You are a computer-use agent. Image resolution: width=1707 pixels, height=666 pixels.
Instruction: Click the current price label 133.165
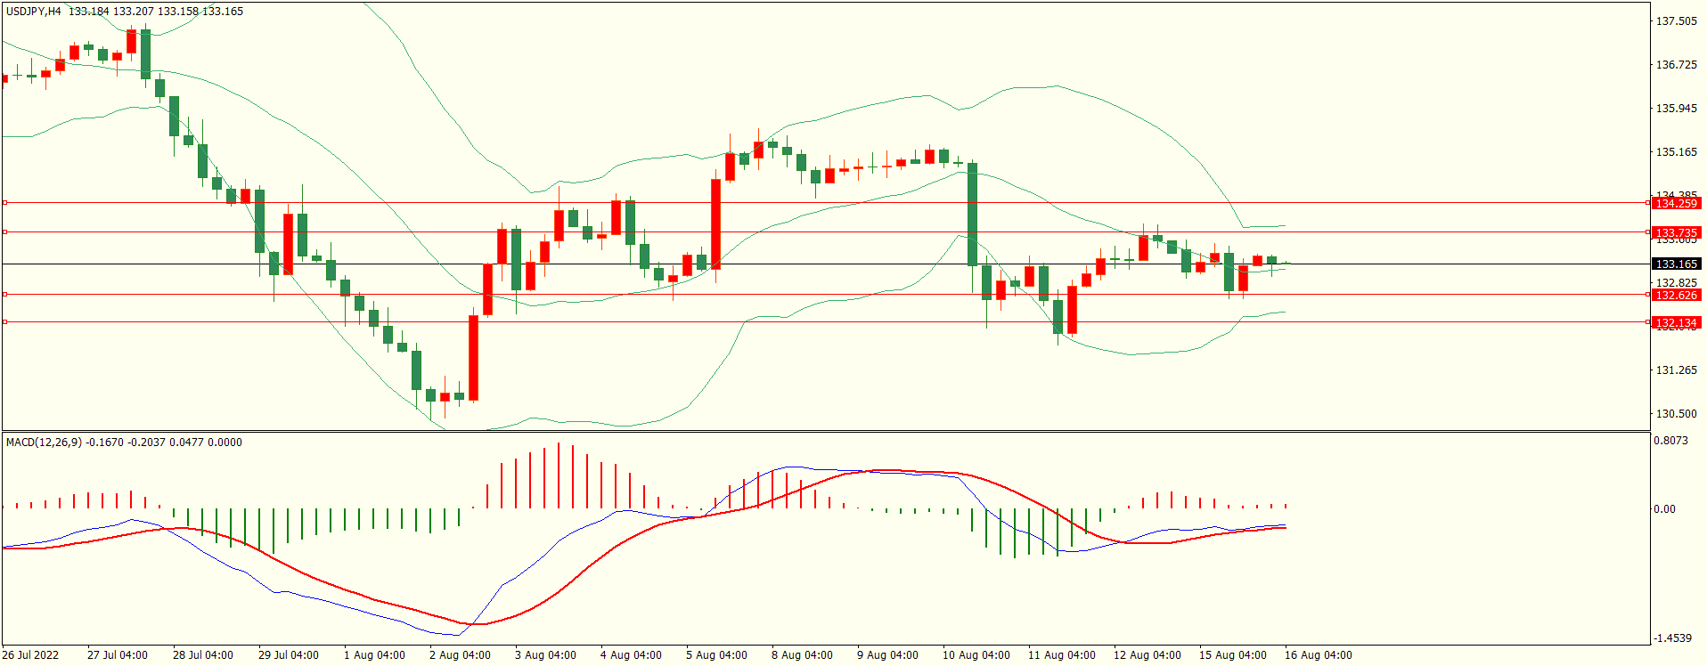tap(1676, 264)
